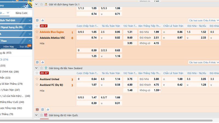Image resolution: width=219 pixels, height=123 pixels.
Task: Expand the Ngoại hạng Ấn Độ sidebar section
Action: click(x=16, y=27)
